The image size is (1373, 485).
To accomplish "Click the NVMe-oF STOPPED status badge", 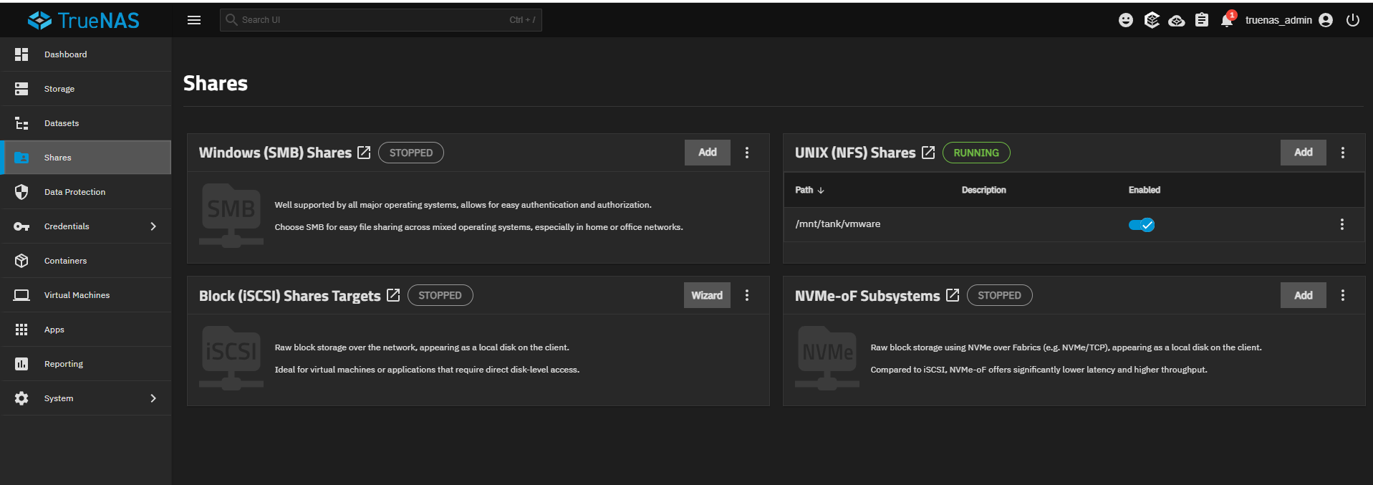I will coord(1000,295).
